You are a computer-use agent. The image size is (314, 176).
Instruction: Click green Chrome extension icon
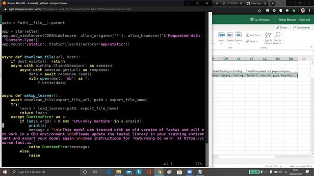(x=294, y=11)
